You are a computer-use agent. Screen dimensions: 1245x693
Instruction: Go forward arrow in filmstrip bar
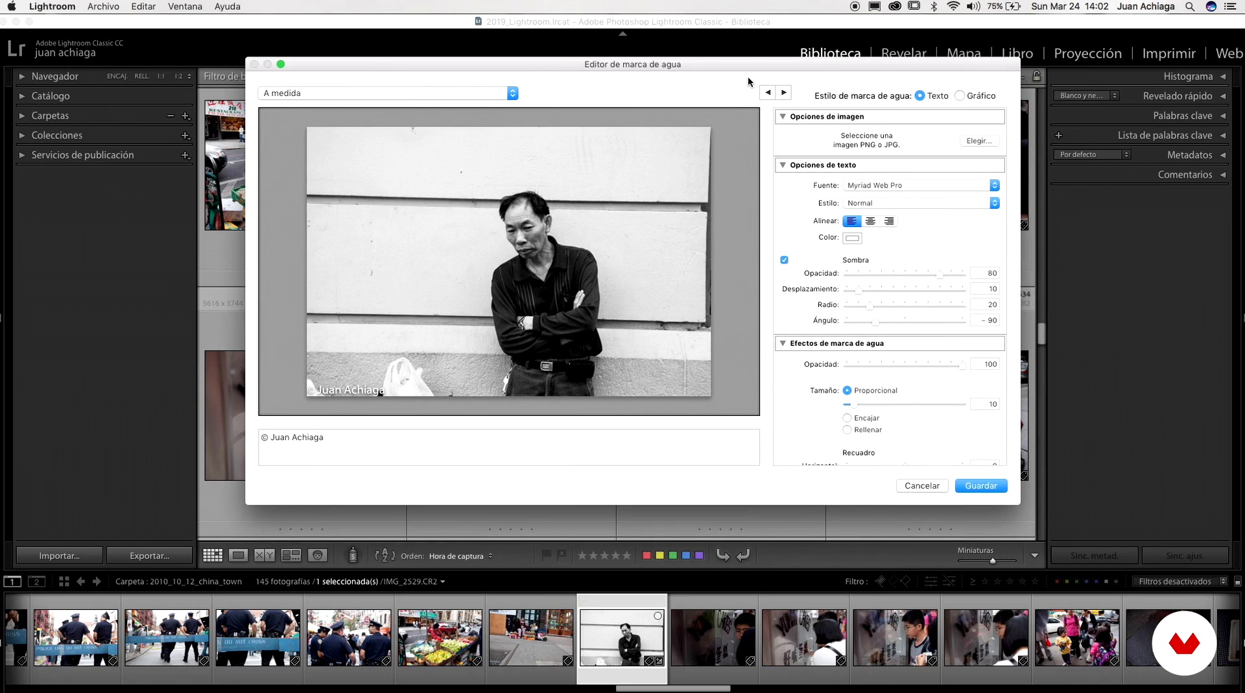click(97, 581)
